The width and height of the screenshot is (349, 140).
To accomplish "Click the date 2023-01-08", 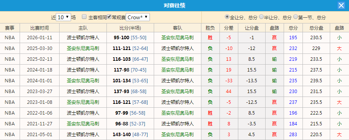I will pos(40,102).
